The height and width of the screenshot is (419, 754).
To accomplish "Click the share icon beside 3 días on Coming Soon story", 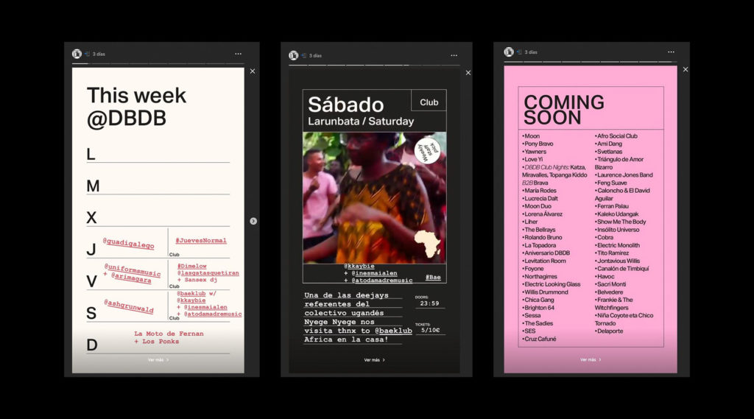I will (x=519, y=52).
